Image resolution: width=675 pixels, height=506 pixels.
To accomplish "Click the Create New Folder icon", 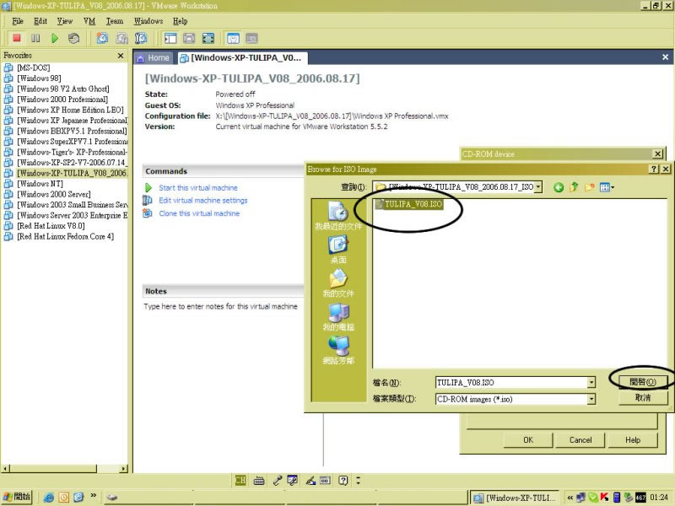I will coord(589,186).
